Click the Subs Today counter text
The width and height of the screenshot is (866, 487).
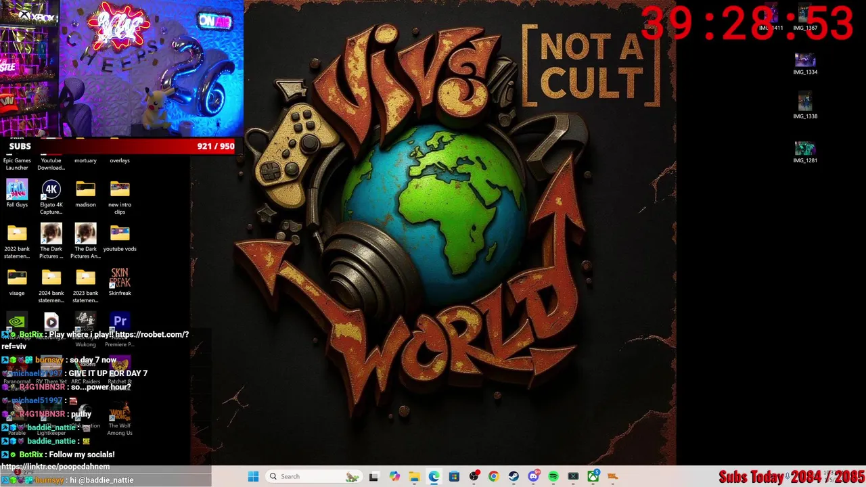click(791, 477)
